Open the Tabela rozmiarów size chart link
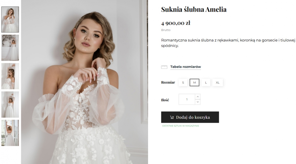Viewport: 296px width, 164px height. (x=185, y=67)
